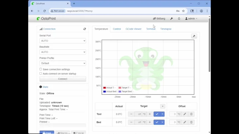Open the notifications bell icon

(x=179, y=19)
